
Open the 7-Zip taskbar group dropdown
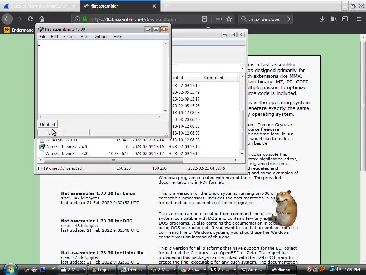tap(234, 270)
